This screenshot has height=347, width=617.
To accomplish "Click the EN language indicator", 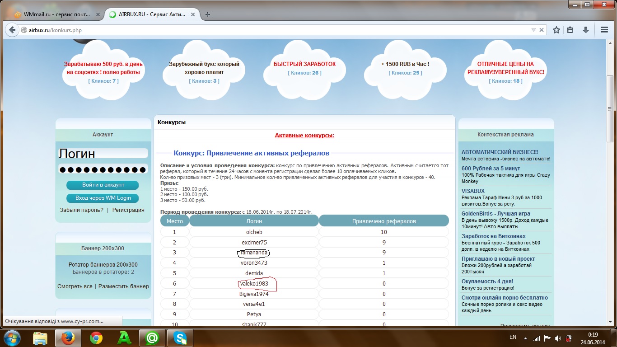I will click(513, 337).
